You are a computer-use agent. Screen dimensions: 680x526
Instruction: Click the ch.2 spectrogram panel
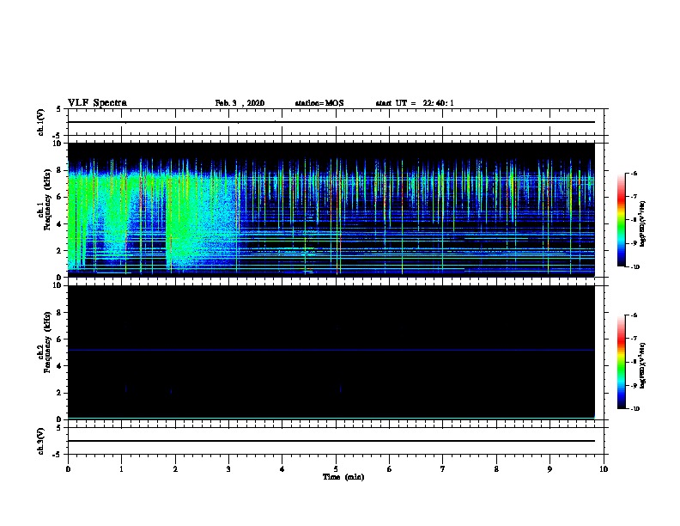pos(331,352)
